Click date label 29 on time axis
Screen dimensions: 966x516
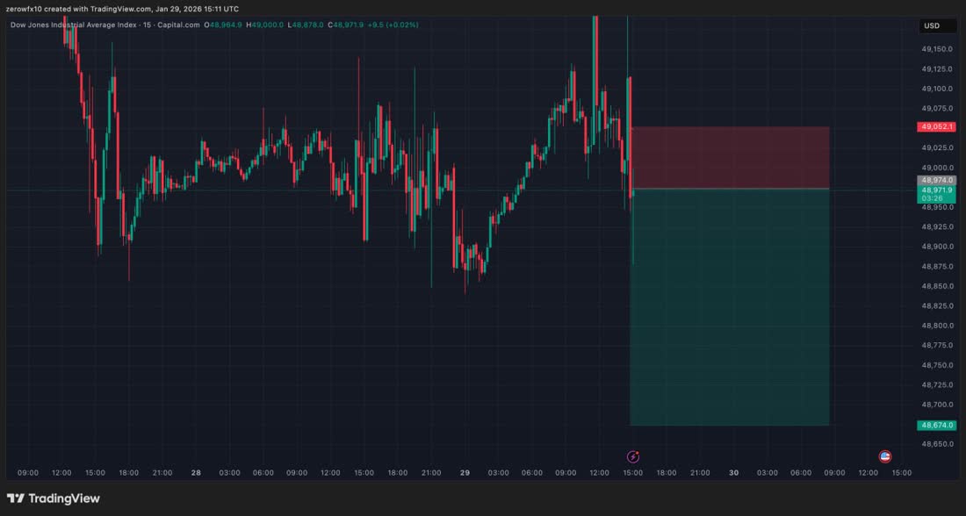coord(465,473)
